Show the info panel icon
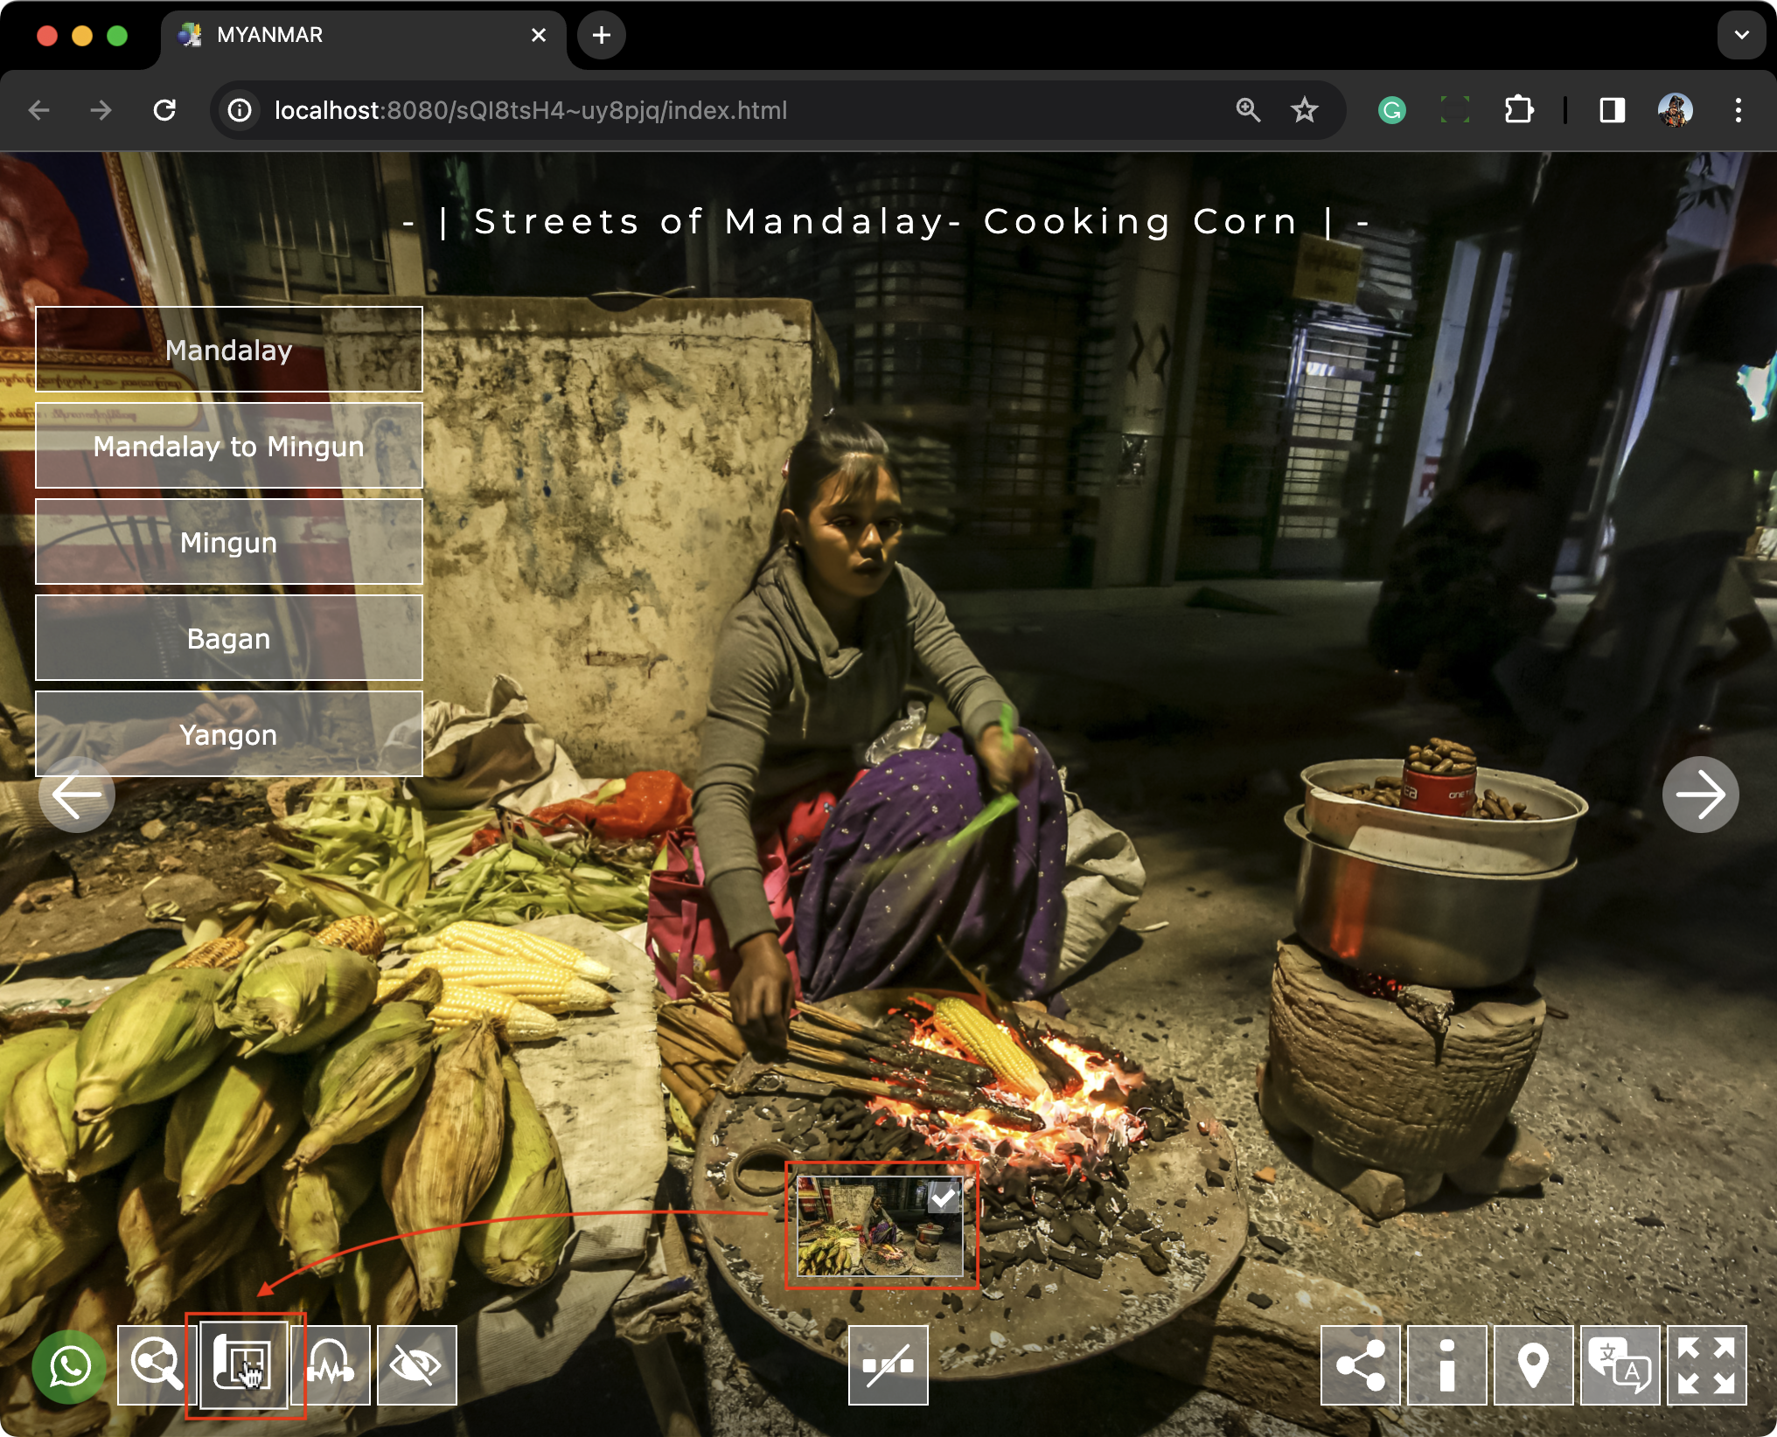The height and width of the screenshot is (1437, 1777). click(1446, 1365)
